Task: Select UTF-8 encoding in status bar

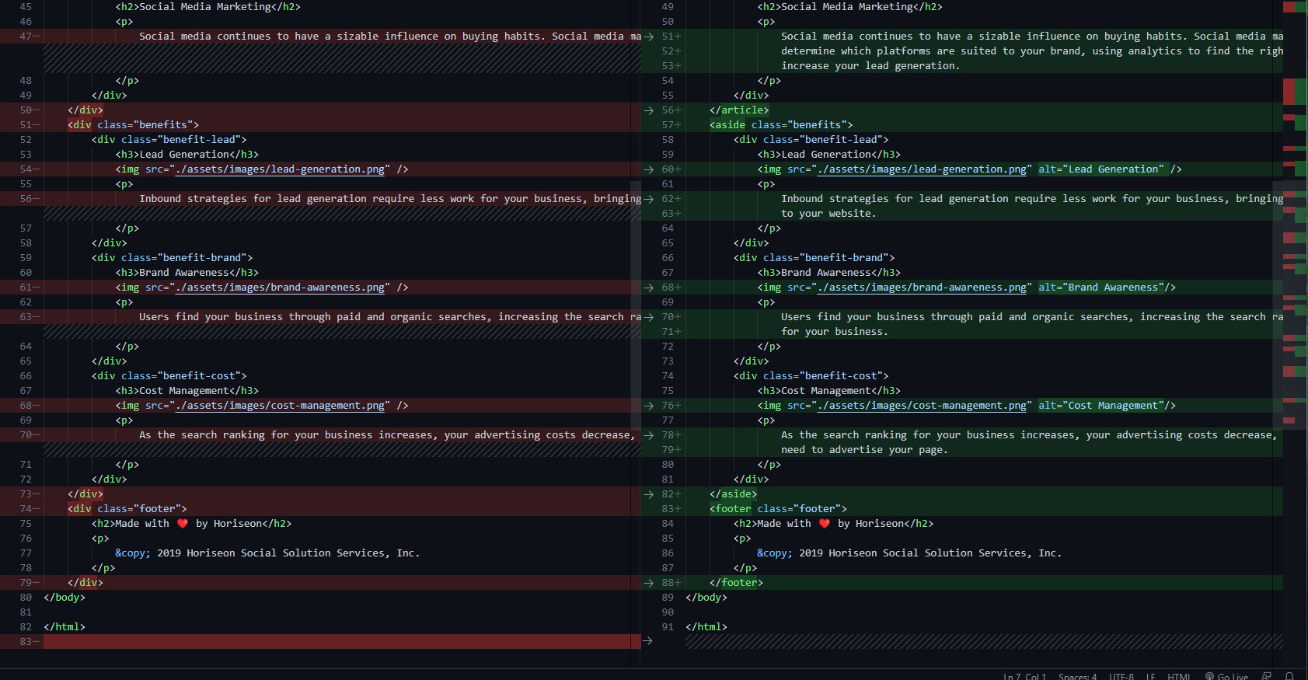Action: (x=1121, y=676)
